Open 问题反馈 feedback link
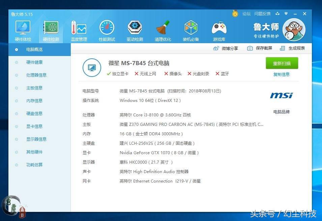The width and height of the screenshot is (322, 221). [262, 14]
